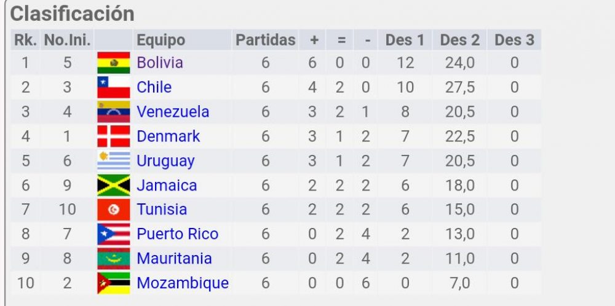The width and height of the screenshot is (615, 306).
Task: Click the Puerto Rico flag icon
Action: point(114,234)
